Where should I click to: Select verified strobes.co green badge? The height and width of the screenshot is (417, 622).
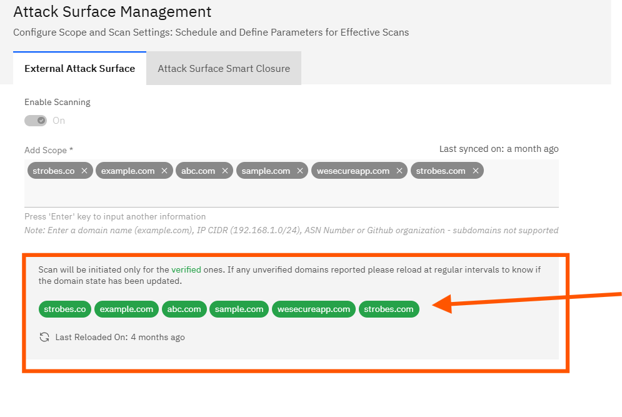pos(65,309)
